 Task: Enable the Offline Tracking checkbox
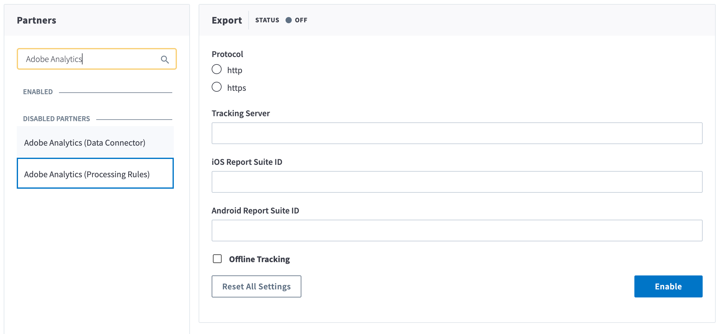pyautogui.click(x=217, y=259)
